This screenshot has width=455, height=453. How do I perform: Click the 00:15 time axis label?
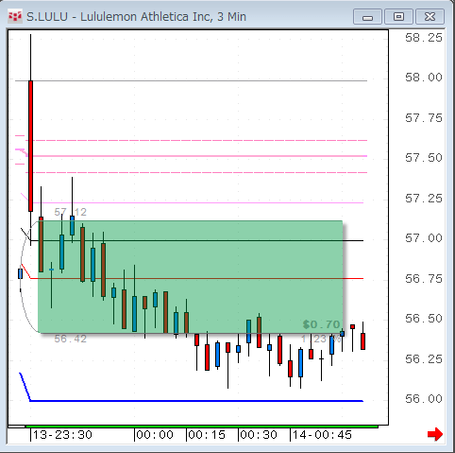(x=207, y=435)
